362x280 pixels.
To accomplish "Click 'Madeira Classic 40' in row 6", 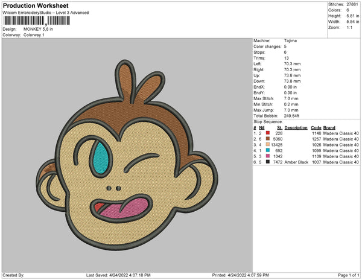I will pyautogui.click(x=341, y=162).
